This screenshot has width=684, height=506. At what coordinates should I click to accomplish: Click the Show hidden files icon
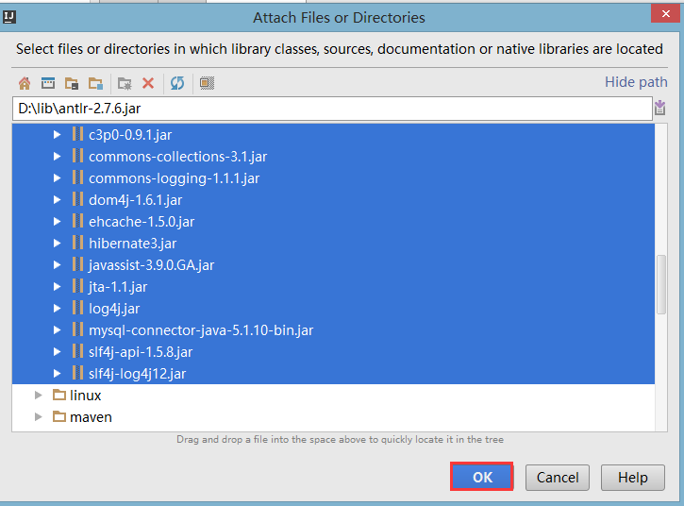coord(207,83)
